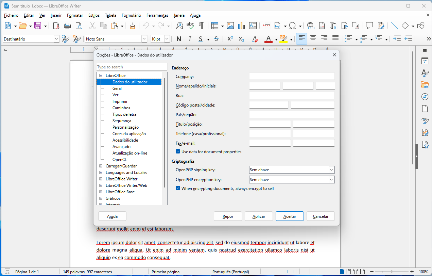Click the Bold N icon
This screenshot has width=432, height=276.
coord(179,39)
